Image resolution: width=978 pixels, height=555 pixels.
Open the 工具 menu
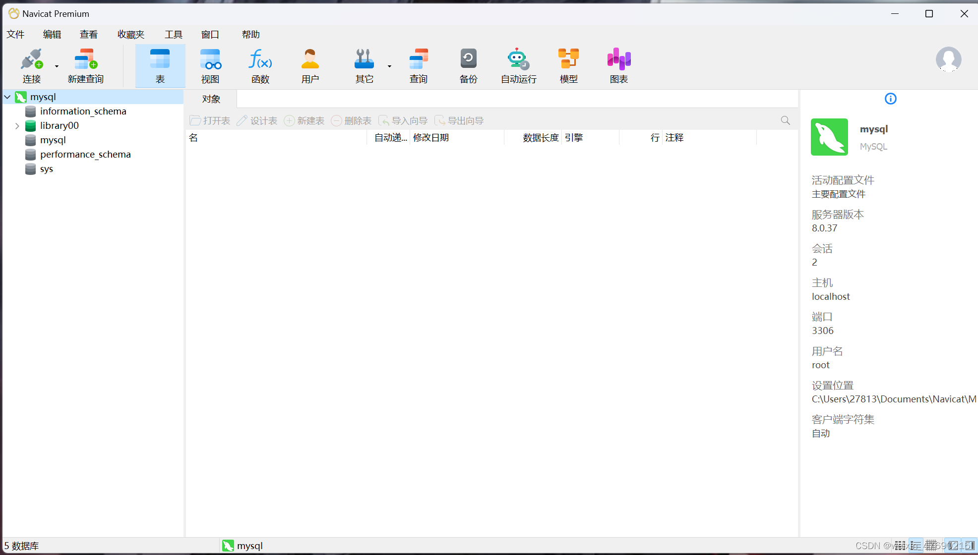173,34
